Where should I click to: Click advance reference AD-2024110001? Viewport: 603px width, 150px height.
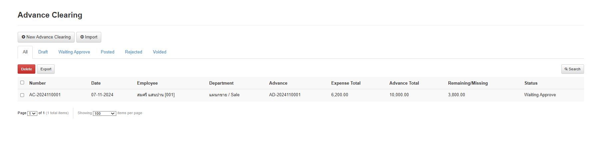click(285, 95)
